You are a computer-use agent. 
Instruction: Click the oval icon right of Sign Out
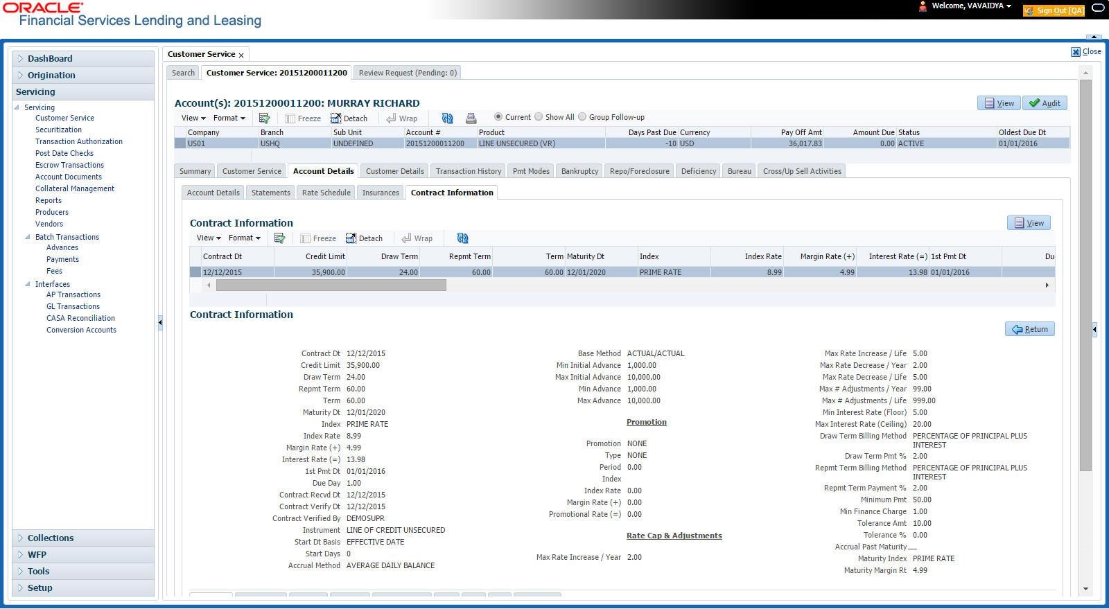pyautogui.click(x=1098, y=8)
